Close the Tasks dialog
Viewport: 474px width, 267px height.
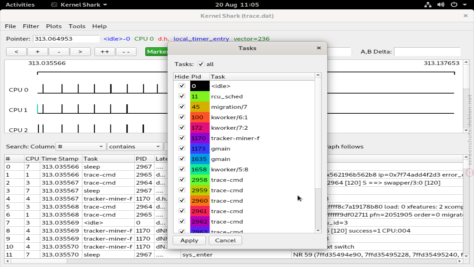pyautogui.click(x=319, y=48)
